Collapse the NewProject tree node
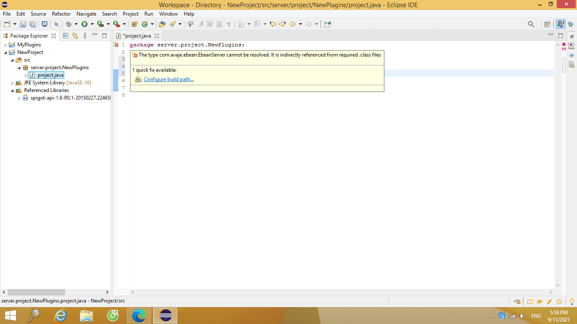Image resolution: width=577 pixels, height=324 pixels. tap(6, 52)
